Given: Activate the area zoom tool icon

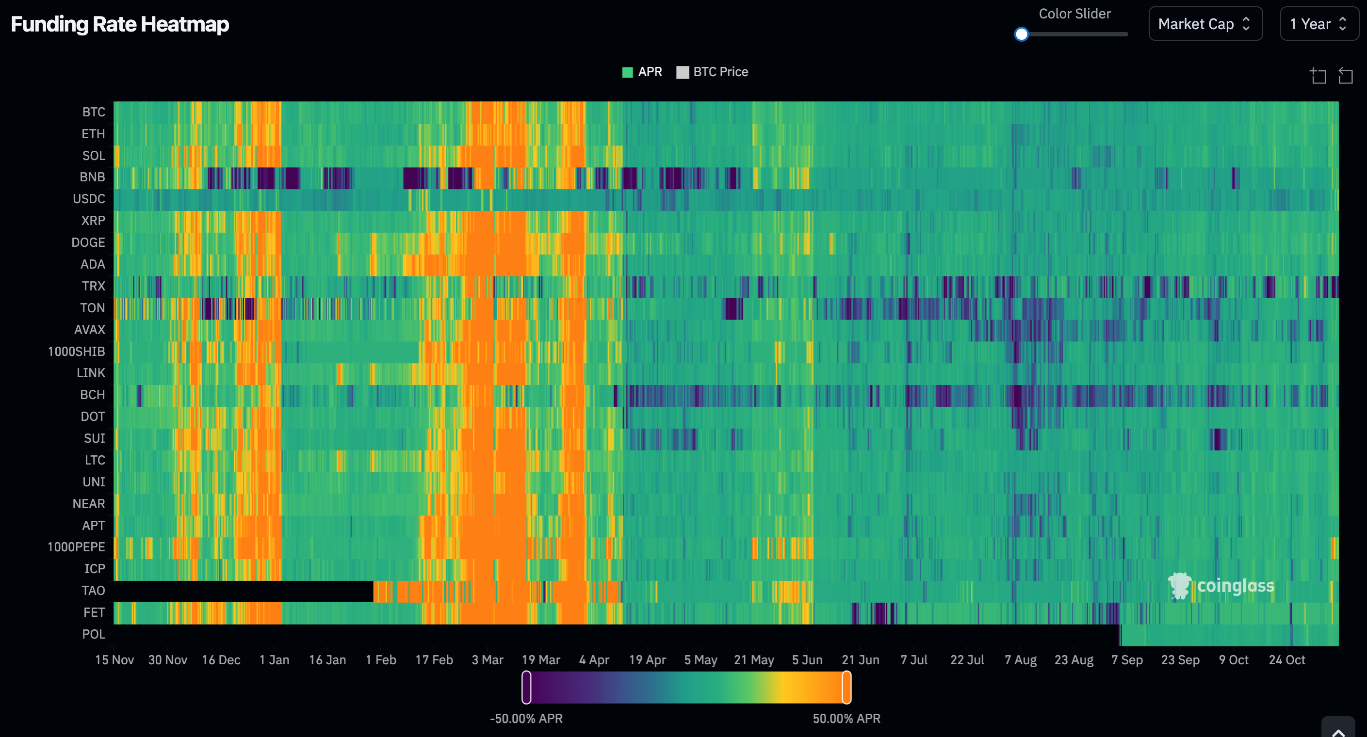Looking at the screenshot, I should tap(1318, 76).
